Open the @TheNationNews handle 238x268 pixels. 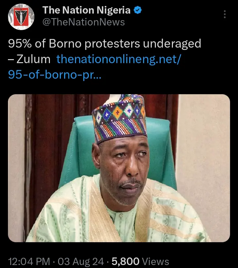pos(84,22)
